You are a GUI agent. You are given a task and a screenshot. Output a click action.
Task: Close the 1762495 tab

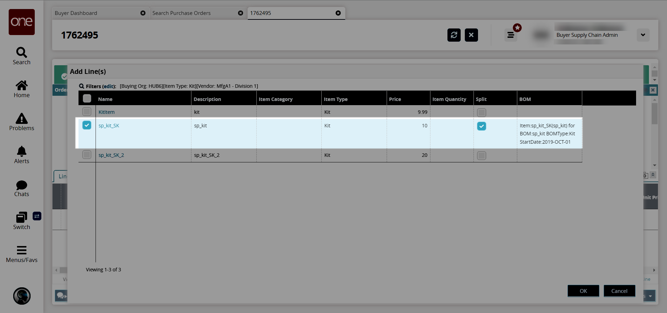click(338, 13)
